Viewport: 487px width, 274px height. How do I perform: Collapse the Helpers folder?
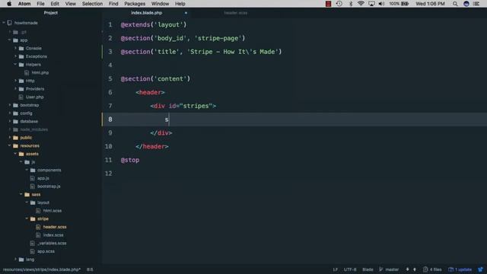[x=15, y=64]
